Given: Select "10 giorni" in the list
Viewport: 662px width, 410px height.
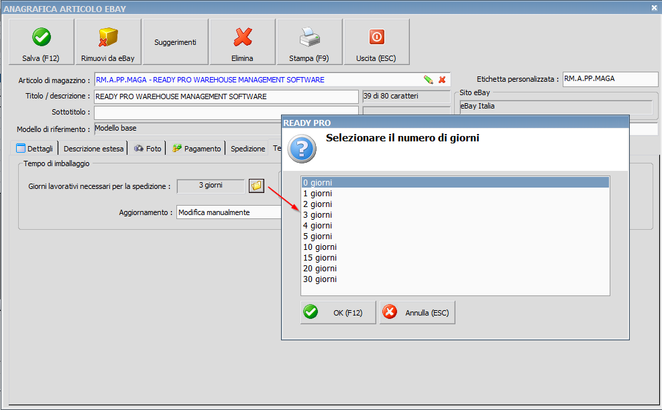Looking at the screenshot, I should (455, 247).
